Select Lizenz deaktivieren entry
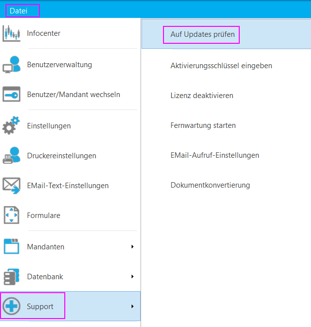Image resolution: width=311 pixels, height=327 pixels. click(201, 96)
